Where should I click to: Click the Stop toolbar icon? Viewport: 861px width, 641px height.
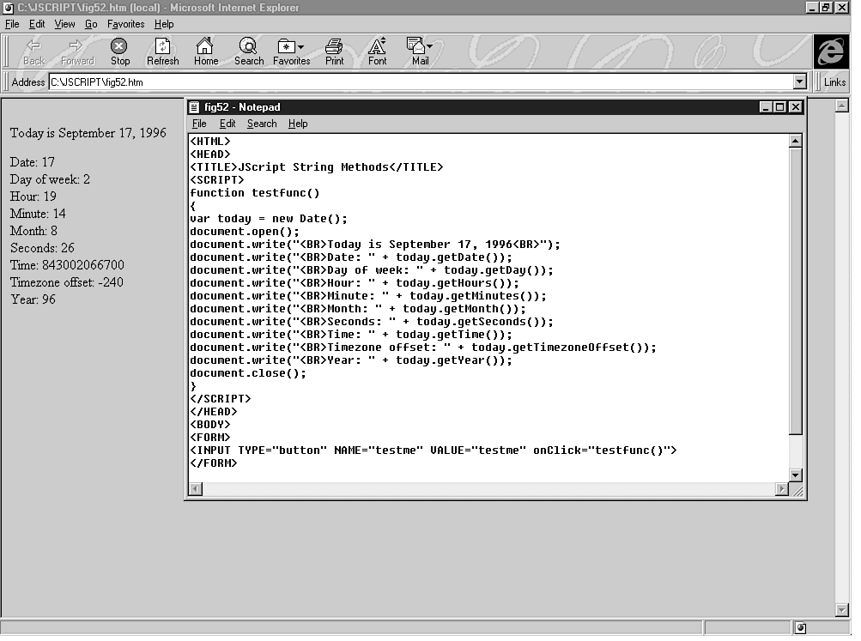(119, 51)
